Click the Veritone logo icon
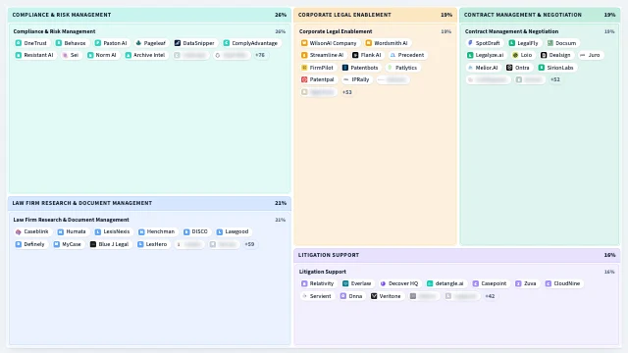Screen dimensions: 628x353 [374, 296]
